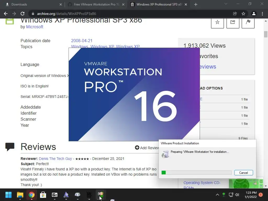This screenshot has height=201, width=268.
Task: Click the Reviews heading
Action: 38,147
